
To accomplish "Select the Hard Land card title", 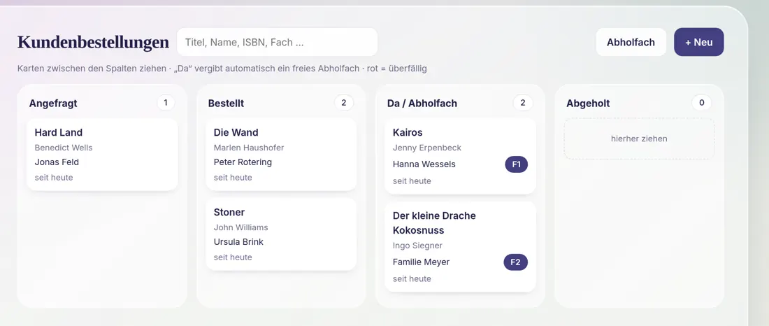I will [58, 132].
